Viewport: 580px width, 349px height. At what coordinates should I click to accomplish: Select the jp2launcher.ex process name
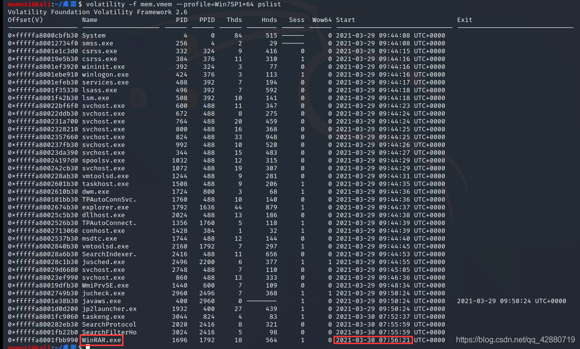click(109, 308)
